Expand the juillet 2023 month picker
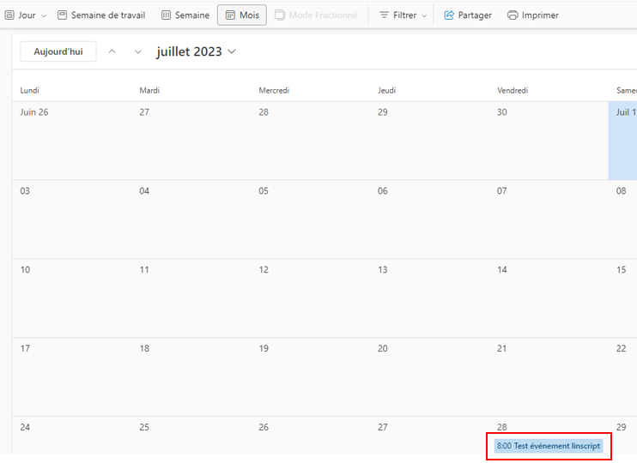The width and height of the screenshot is (637, 463). (197, 51)
